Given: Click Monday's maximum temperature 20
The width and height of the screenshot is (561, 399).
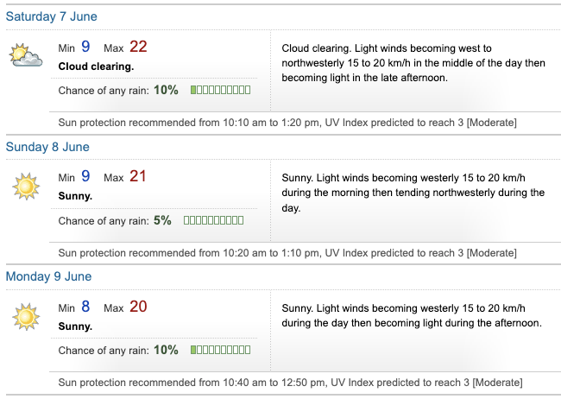Looking at the screenshot, I should click(139, 307).
